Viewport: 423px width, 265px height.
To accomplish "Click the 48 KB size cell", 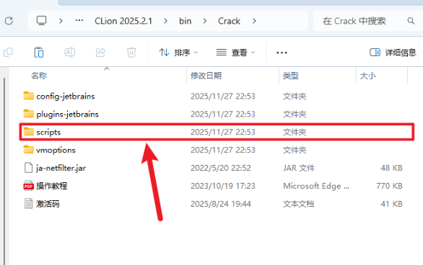I will coord(391,168).
